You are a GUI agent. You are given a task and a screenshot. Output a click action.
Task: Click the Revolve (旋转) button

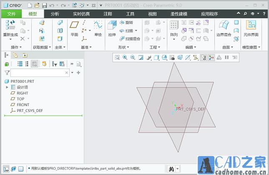pos(126,22)
